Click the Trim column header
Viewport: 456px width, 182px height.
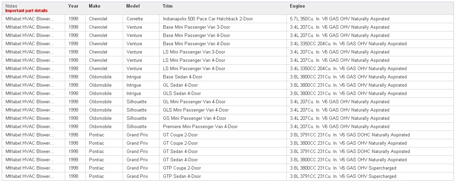point(167,6)
